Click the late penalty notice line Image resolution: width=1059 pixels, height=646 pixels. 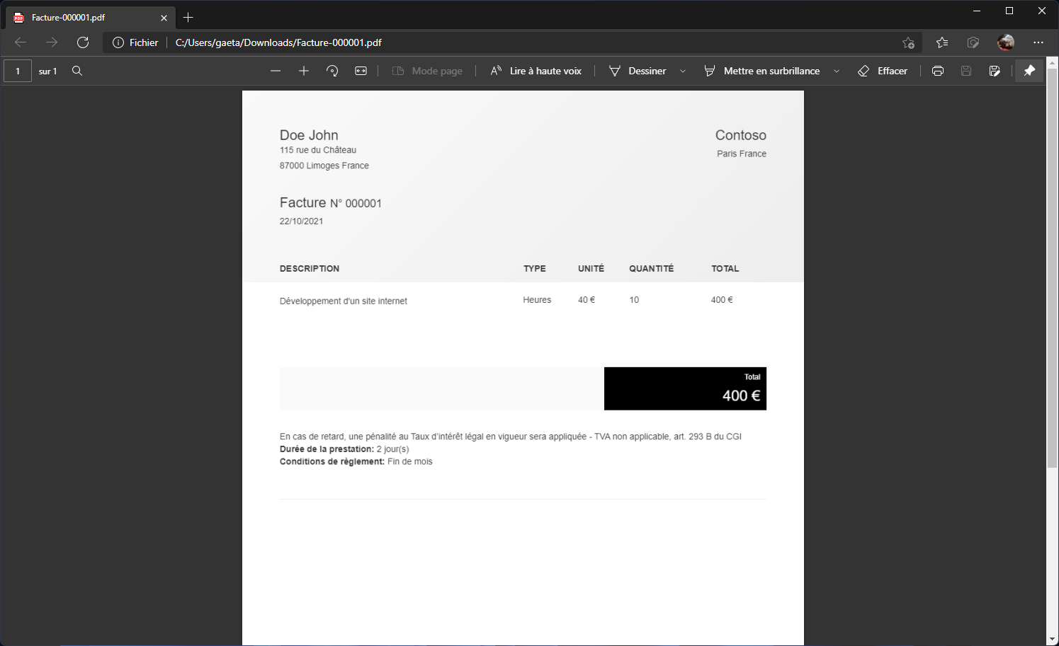pyautogui.click(x=511, y=437)
